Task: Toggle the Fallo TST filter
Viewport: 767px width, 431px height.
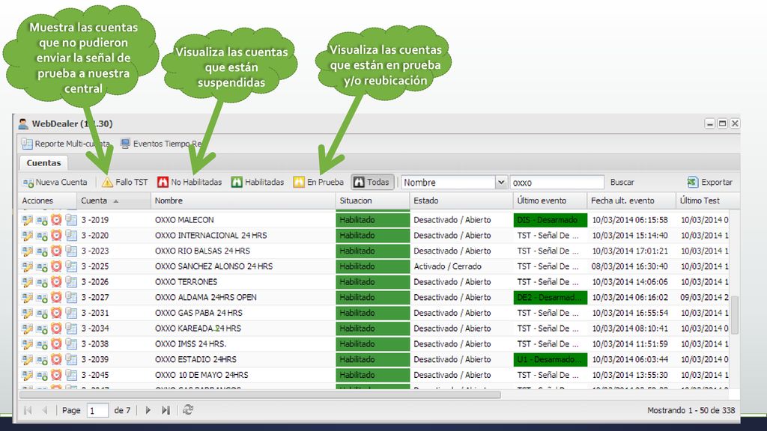Action: pos(125,183)
